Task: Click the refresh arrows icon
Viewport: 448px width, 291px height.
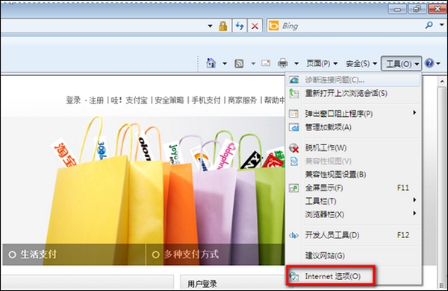Action: [x=240, y=26]
